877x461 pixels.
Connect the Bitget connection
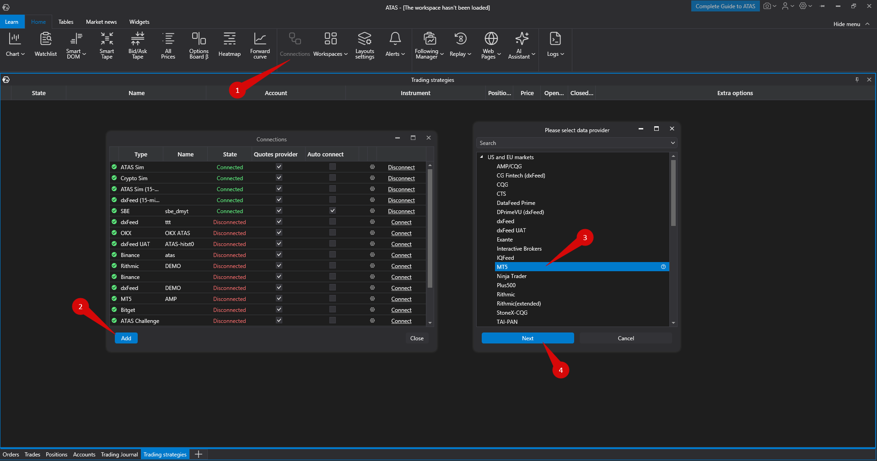tap(401, 310)
